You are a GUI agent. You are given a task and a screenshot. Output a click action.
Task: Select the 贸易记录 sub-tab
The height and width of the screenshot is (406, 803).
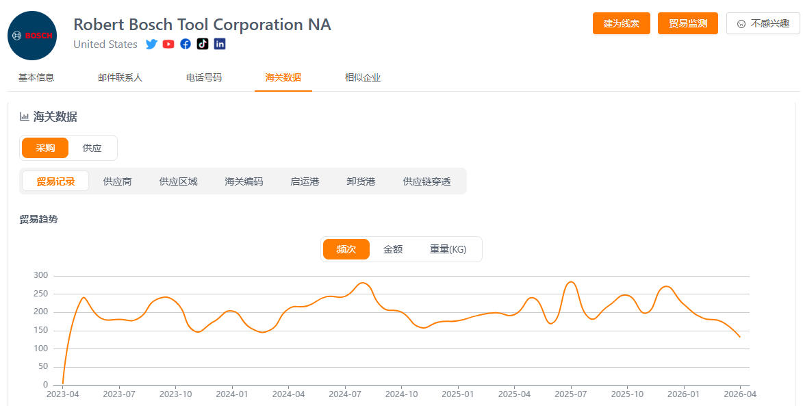pyautogui.click(x=55, y=181)
